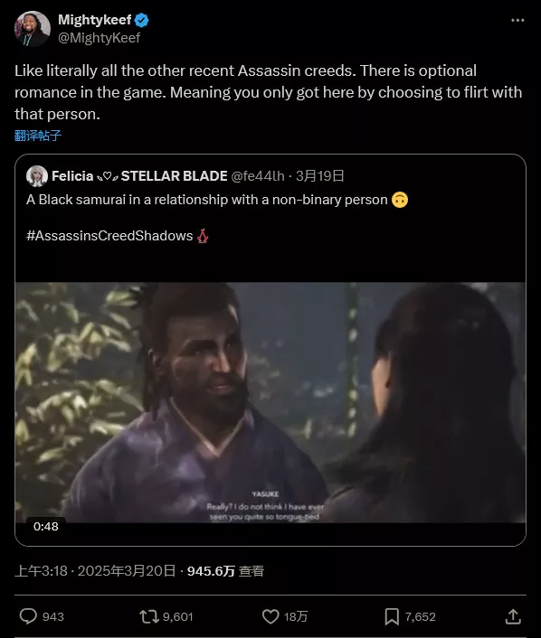Click the repost arrows icon

click(x=149, y=616)
